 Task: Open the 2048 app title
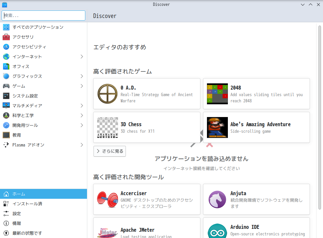(236, 88)
